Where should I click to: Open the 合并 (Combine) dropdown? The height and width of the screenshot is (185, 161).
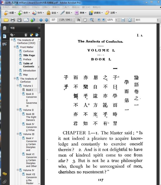[24, 13]
